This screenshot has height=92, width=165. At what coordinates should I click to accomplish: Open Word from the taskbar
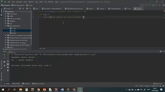click(62, 90)
